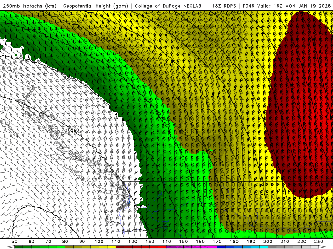Click the 'College of DuPage NEXLAB' label

168,6
